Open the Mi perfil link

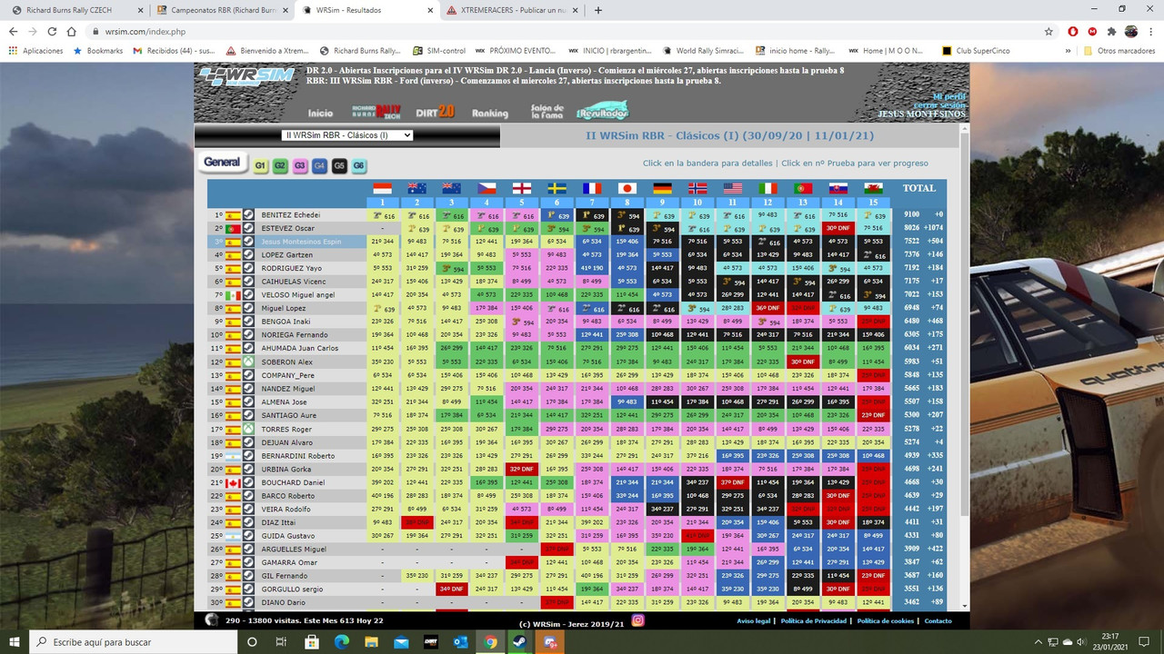[x=948, y=96]
